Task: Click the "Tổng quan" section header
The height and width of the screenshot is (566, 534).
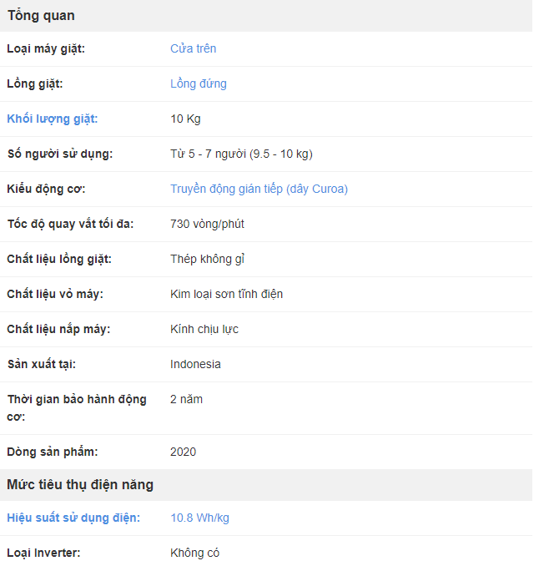Action: (x=41, y=15)
